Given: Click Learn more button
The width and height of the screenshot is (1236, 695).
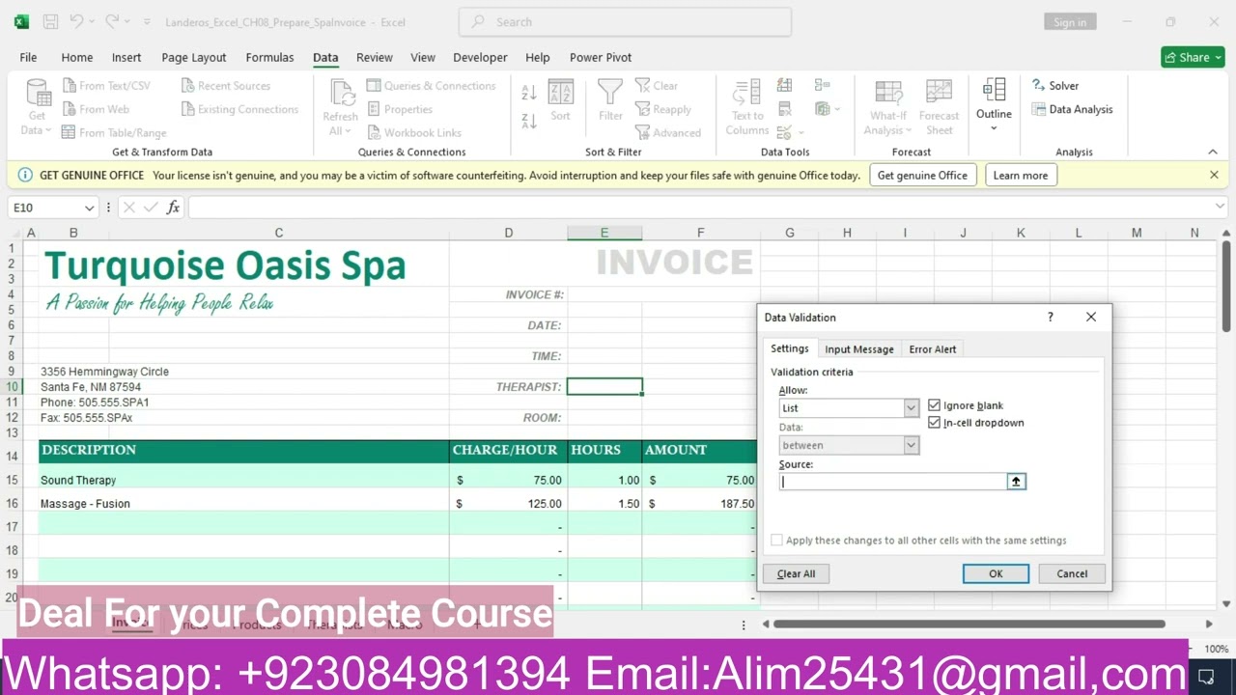Looking at the screenshot, I should [1021, 175].
